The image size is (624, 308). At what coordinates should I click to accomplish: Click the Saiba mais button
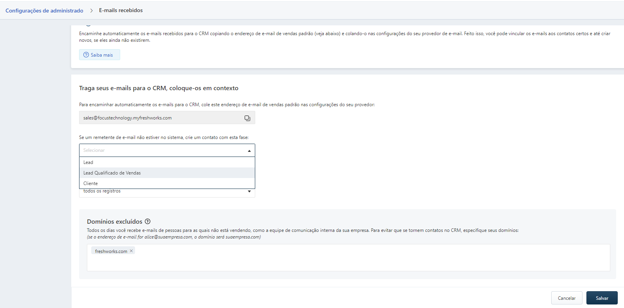(x=99, y=55)
